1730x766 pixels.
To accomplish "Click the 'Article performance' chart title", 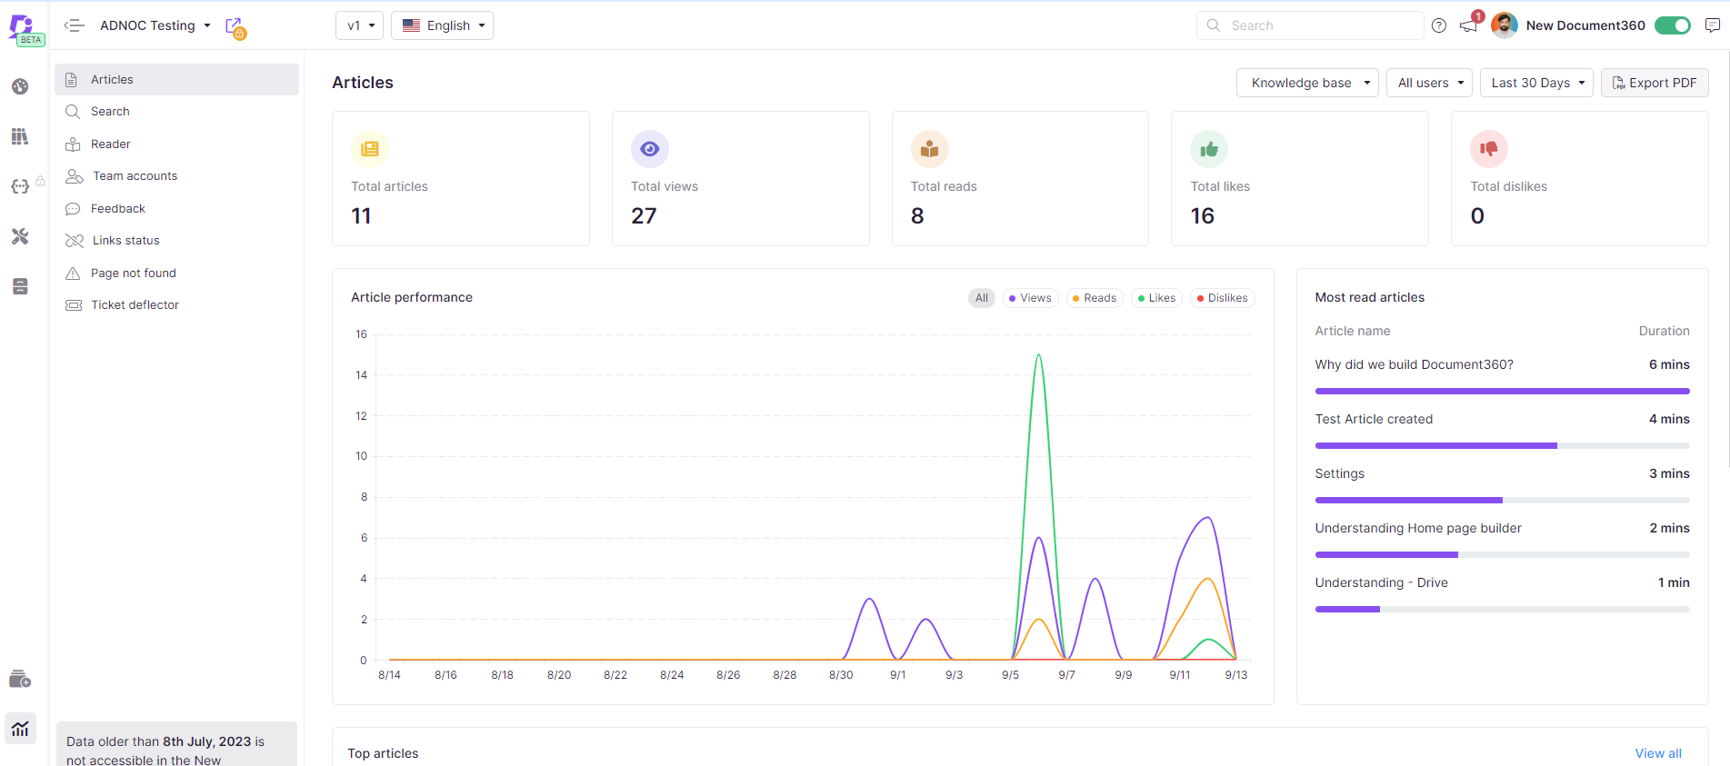I will (x=412, y=297).
